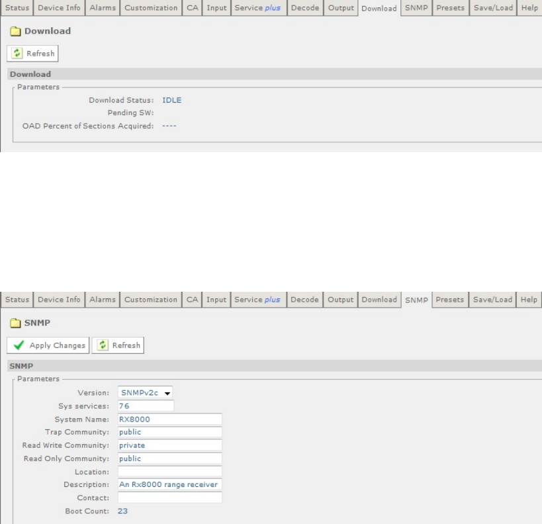Click Boot Count value 23
Image resolution: width=542 pixels, height=524 pixels.
click(122, 511)
